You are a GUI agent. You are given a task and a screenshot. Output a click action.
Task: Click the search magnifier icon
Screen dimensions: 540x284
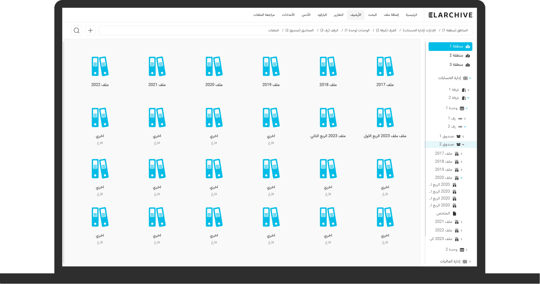coord(77,30)
